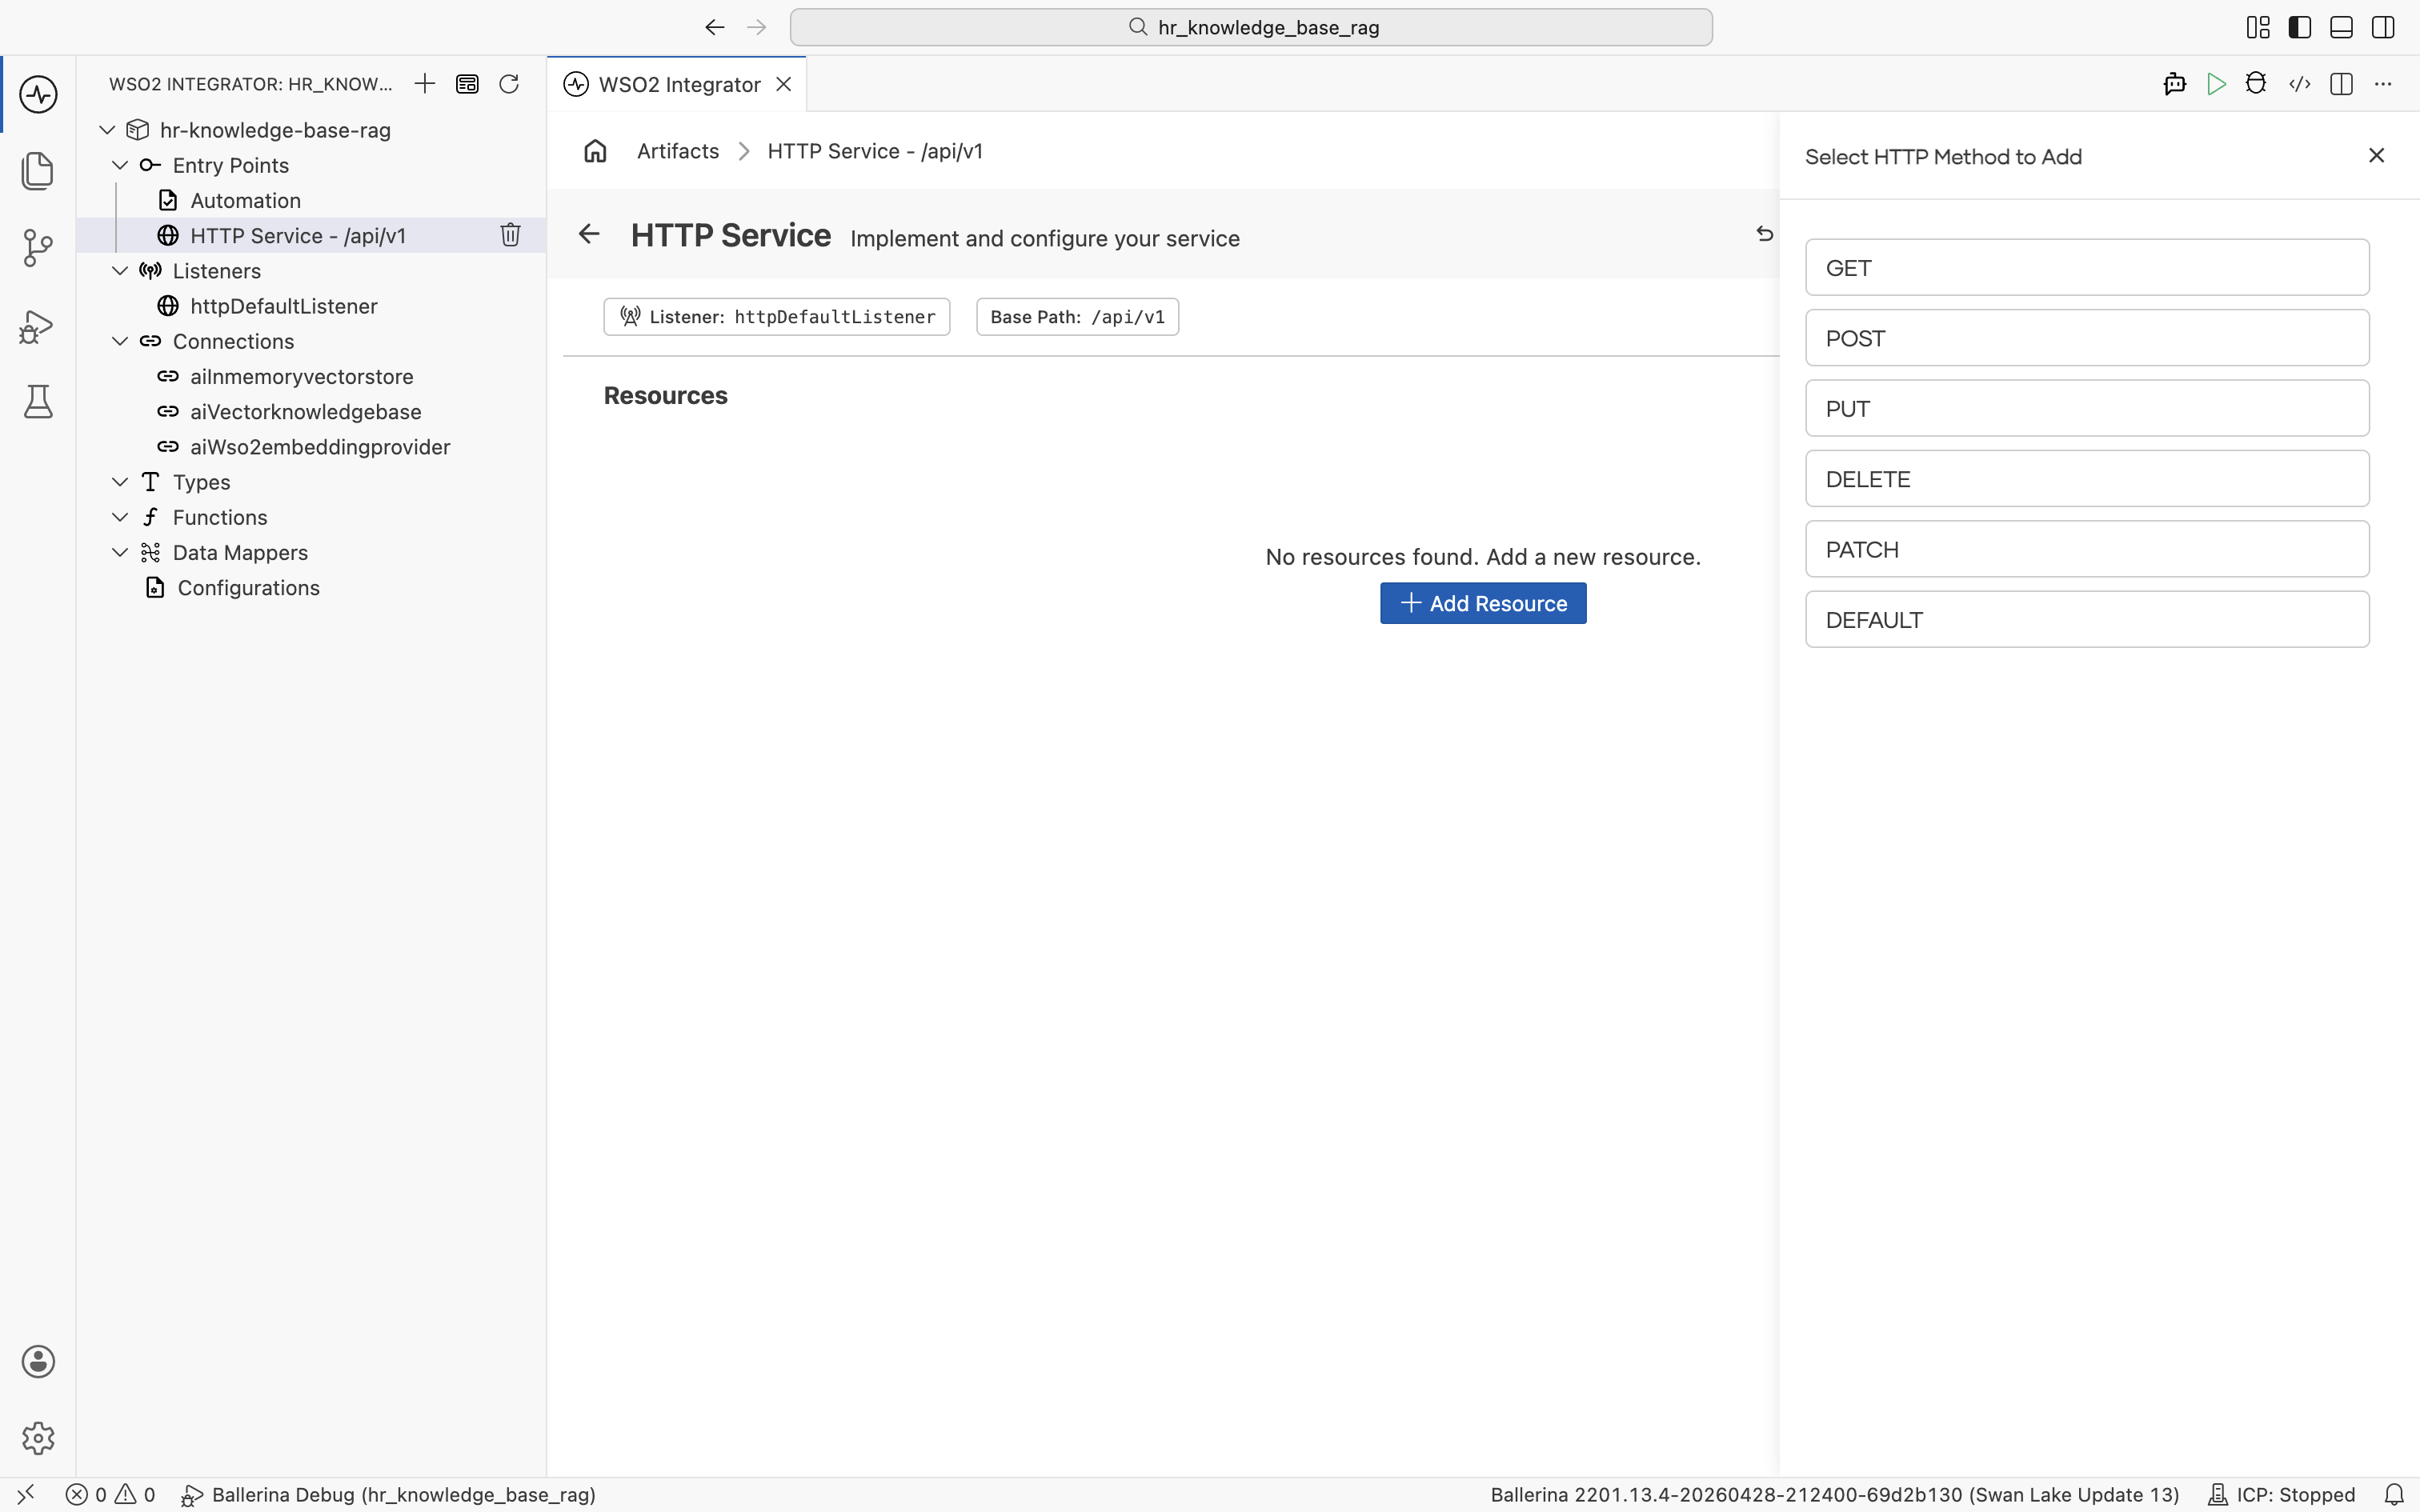Click the hr_knowledge_base_rag search field
The width and height of the screenshot is (2420, 1512).
(1251, 27)
